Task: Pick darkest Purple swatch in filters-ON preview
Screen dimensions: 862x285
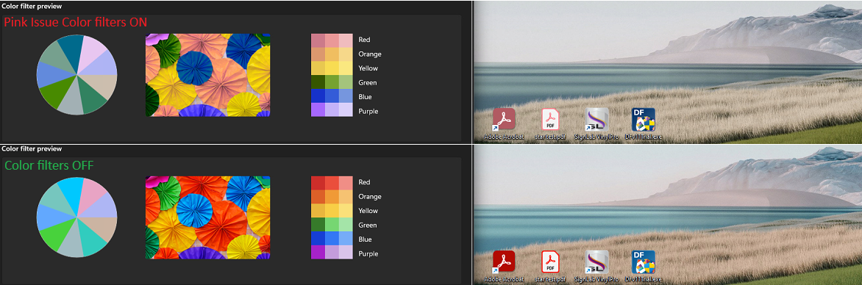Action: click(x=318, y=110)
